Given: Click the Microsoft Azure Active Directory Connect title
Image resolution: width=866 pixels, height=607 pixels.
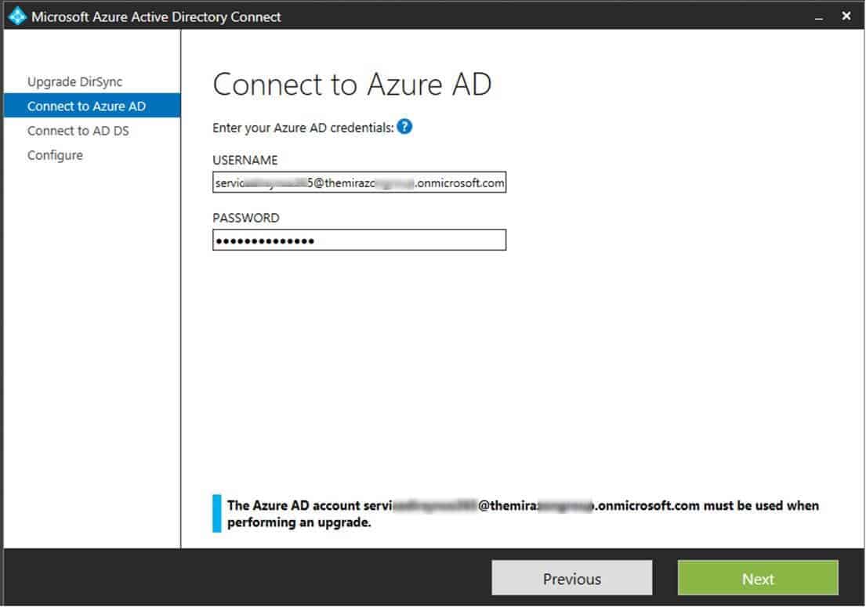Looking at the screenshot, I should coord(156,16).
